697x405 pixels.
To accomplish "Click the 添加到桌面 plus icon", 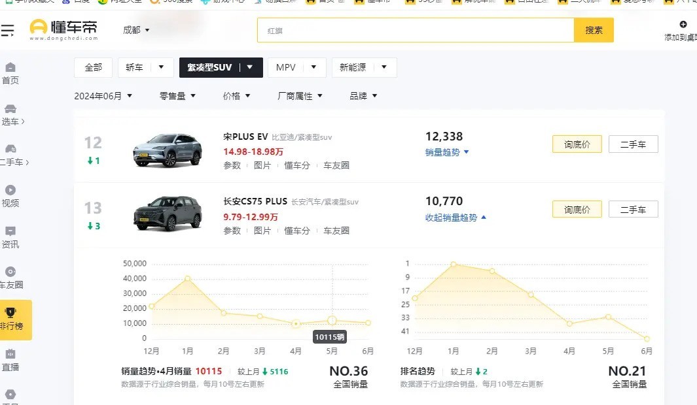I will click(683, 24).
